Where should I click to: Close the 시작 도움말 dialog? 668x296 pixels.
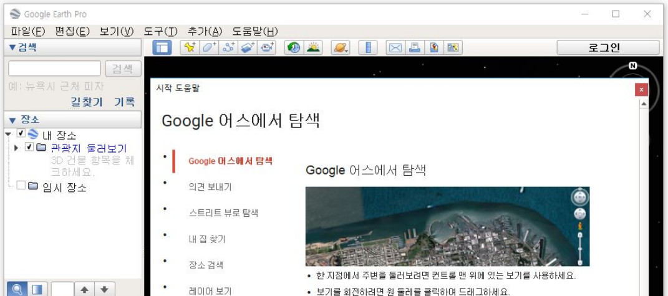(641, 90)
